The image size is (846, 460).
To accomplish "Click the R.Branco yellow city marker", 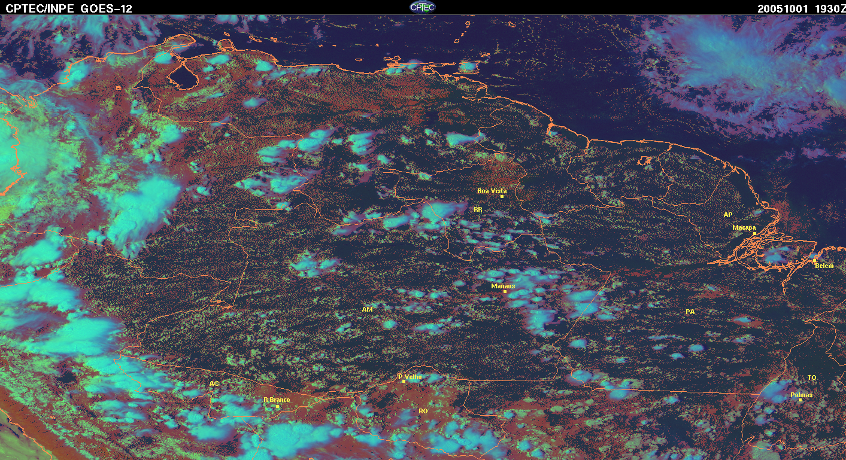I will (x=277, y=406).
